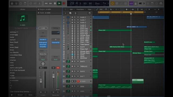Toggle the Metronome click button
The height and width of the screenshot is (97, 173).
click(136, 4)
